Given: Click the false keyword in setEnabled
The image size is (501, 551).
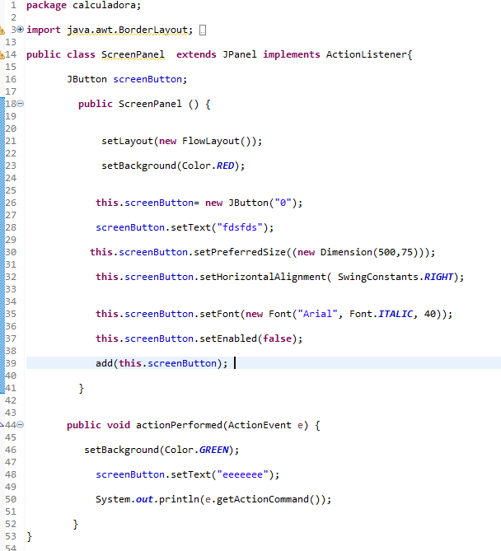Looking at the screenshot, I should 278,339.
